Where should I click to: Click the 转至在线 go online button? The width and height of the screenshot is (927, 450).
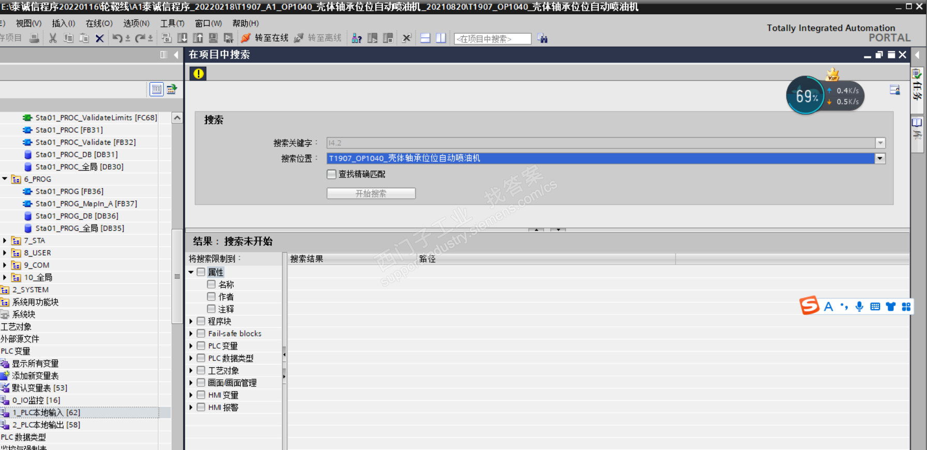tap(265, 38)
